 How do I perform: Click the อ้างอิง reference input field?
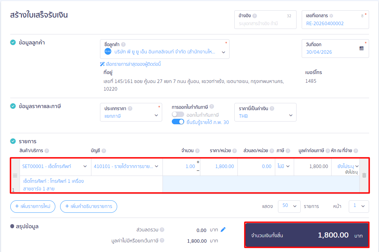click(265, 23)
